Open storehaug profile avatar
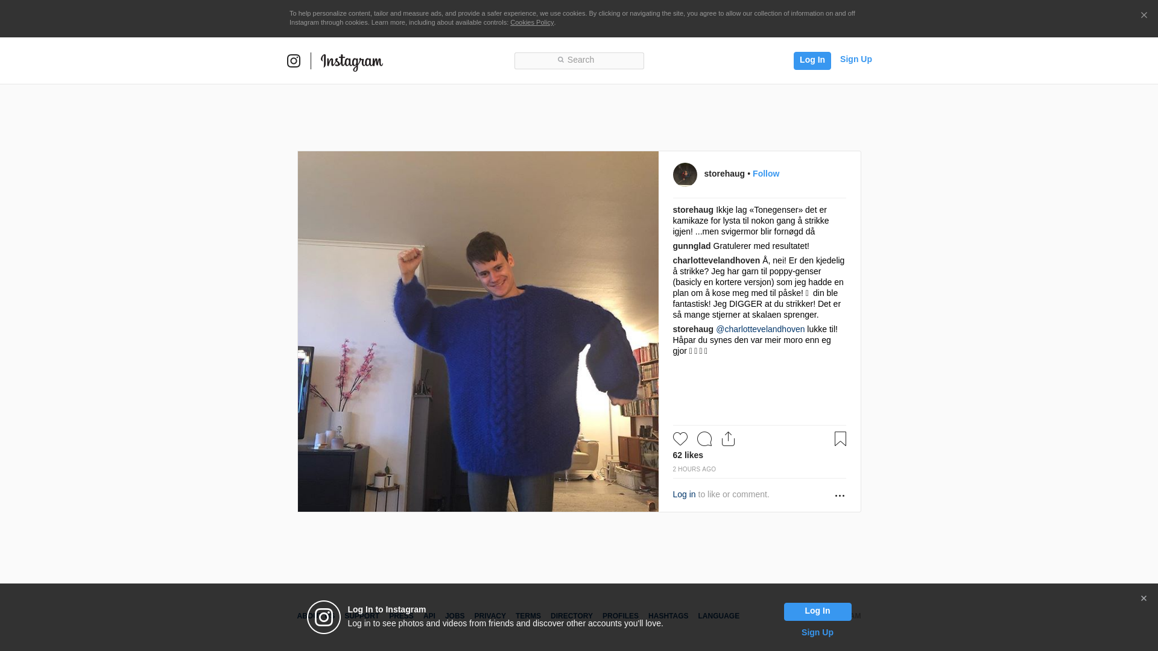The width and height of the screenshot is (1158, 651). (685, 175)
